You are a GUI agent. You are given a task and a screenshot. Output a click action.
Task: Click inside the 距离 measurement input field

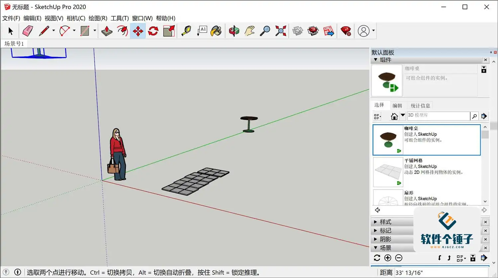point(442,272)
